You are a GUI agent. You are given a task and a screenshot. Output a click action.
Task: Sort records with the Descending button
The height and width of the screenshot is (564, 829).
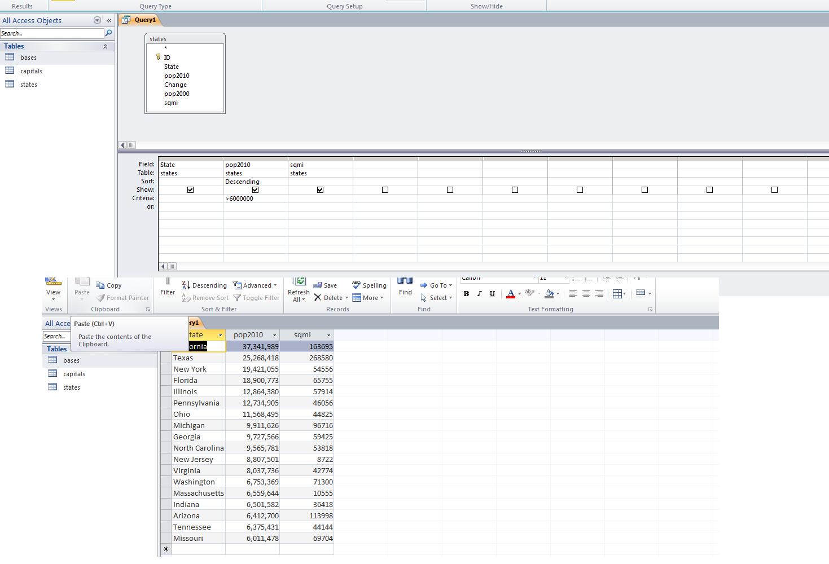point(204,285)
